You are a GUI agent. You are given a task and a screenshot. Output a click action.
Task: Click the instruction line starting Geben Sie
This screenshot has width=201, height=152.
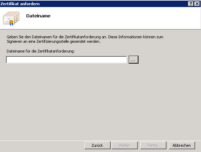click(x=85, y=37)
